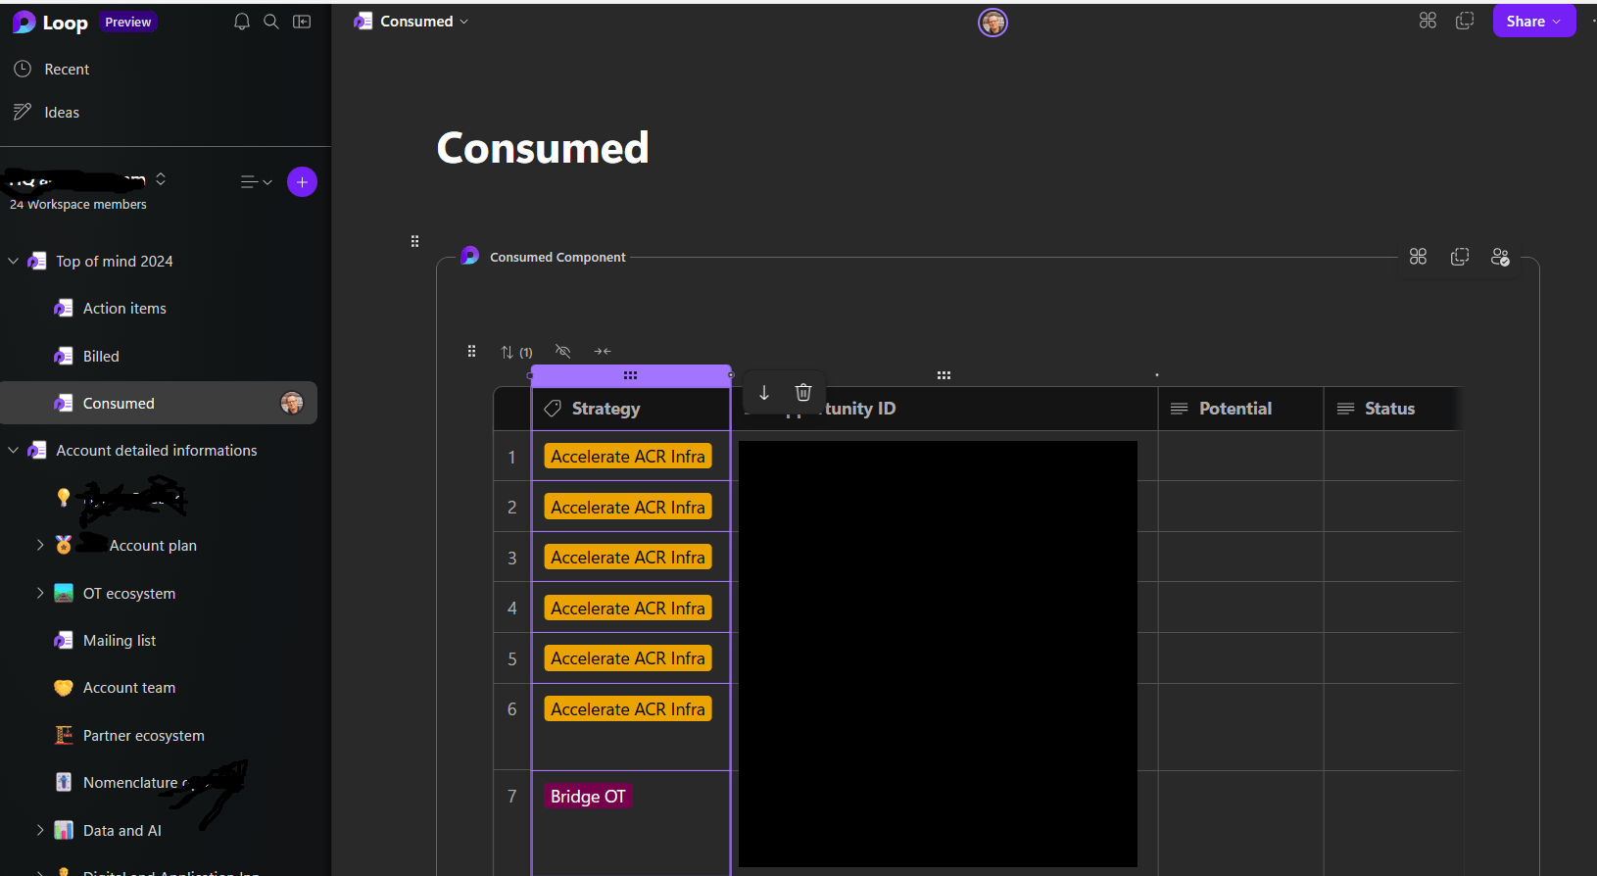Screen dimensions: 1597x876
Task: Open component access people icon
Action: (1500, 257)
